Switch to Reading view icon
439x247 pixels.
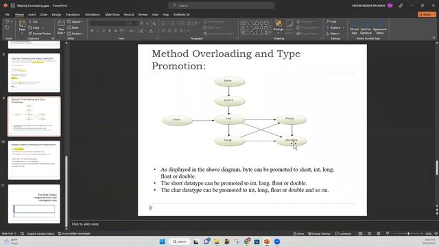pos(378,233)
